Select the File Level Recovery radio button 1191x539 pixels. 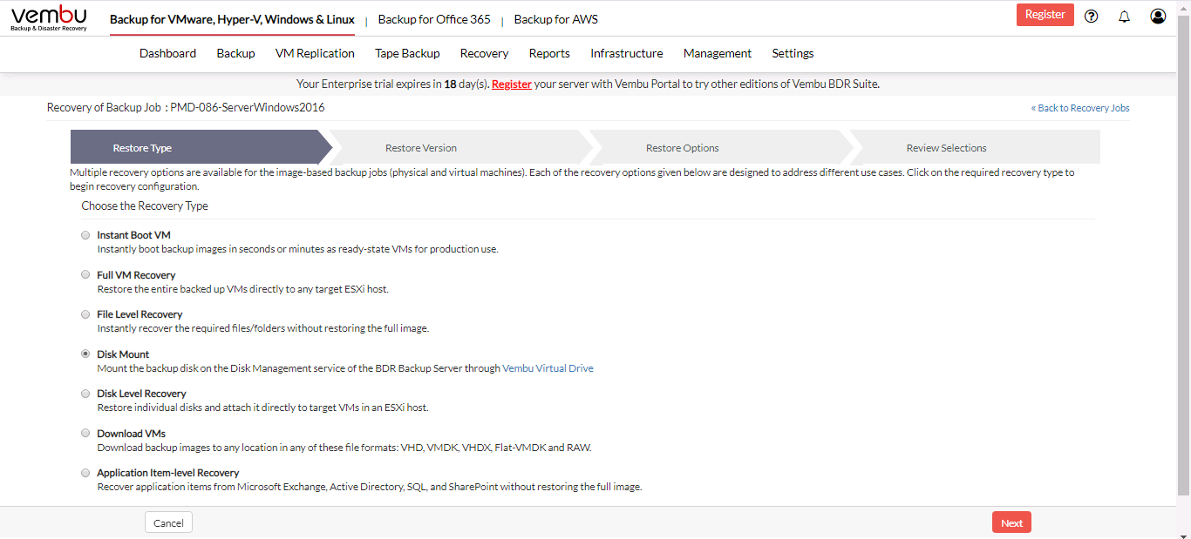point(85,314)
